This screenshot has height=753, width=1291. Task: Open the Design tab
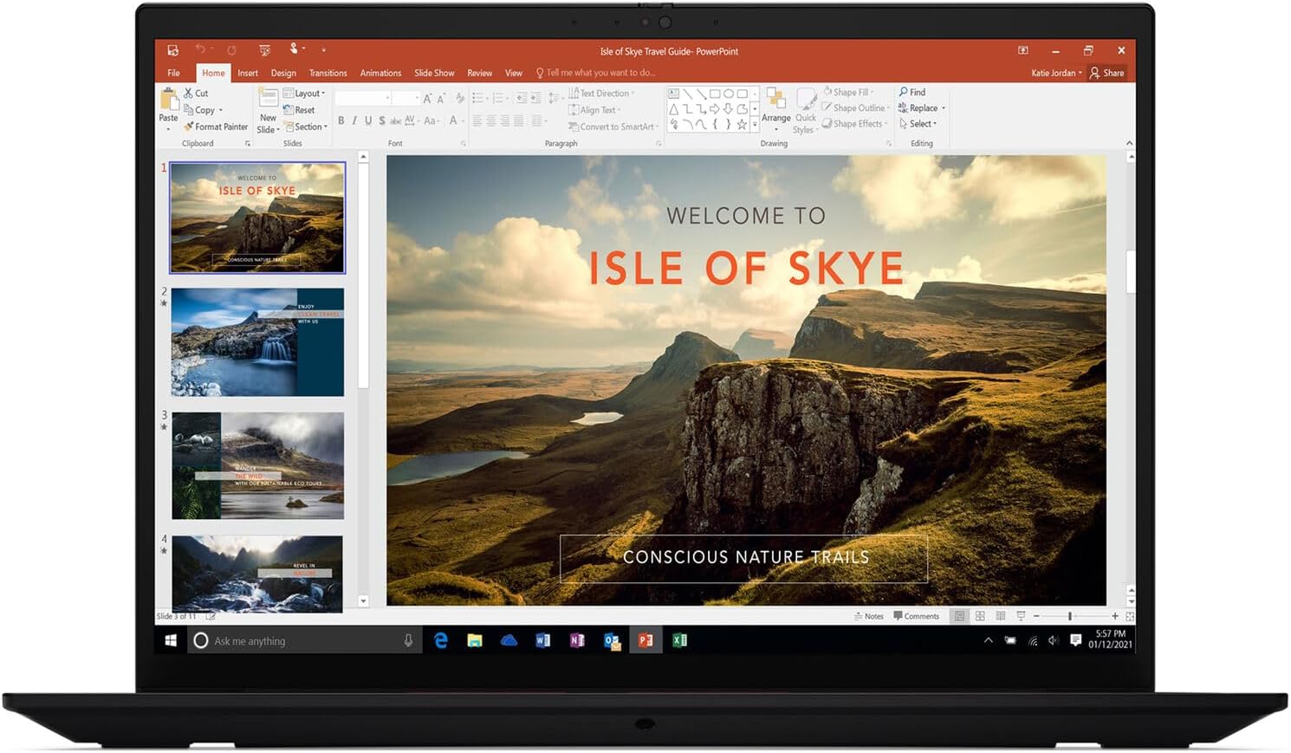pyautogui.click(x=283, y=73)
